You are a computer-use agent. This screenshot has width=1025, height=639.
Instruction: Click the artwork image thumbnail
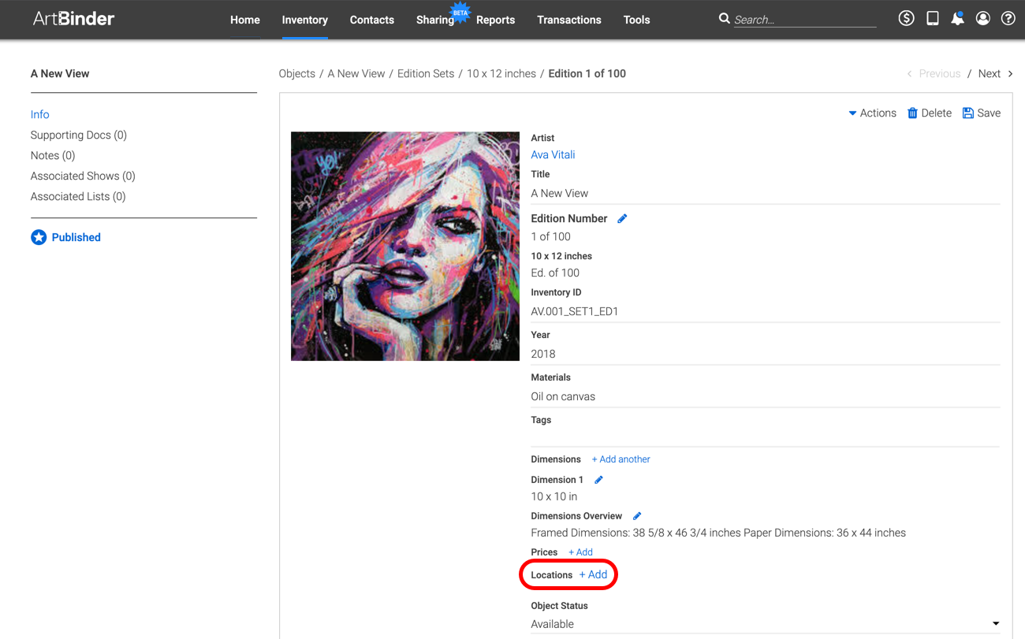[x=405, y=246]
